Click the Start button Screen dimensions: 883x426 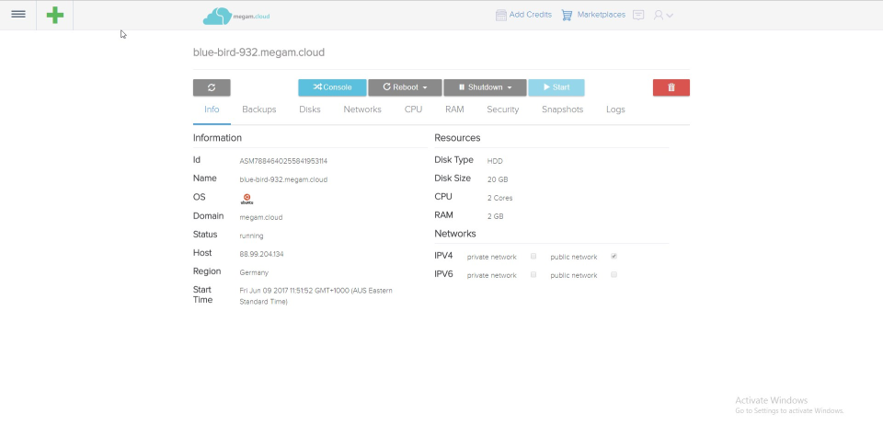[x=556, y=87]
